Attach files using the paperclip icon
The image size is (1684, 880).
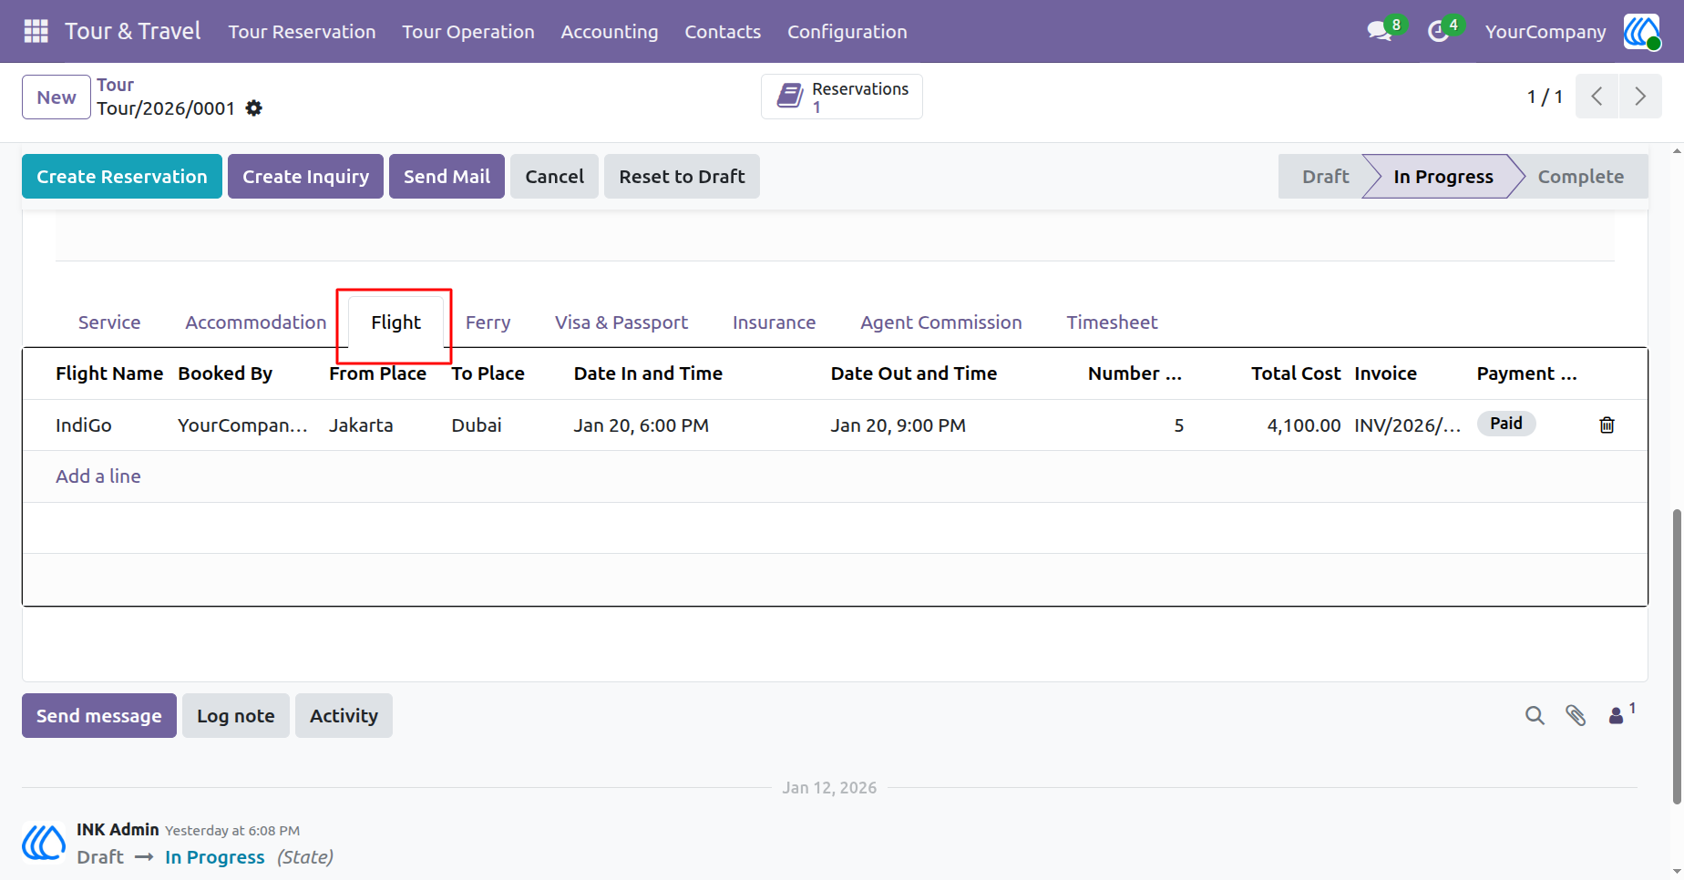click(1576, 716)
